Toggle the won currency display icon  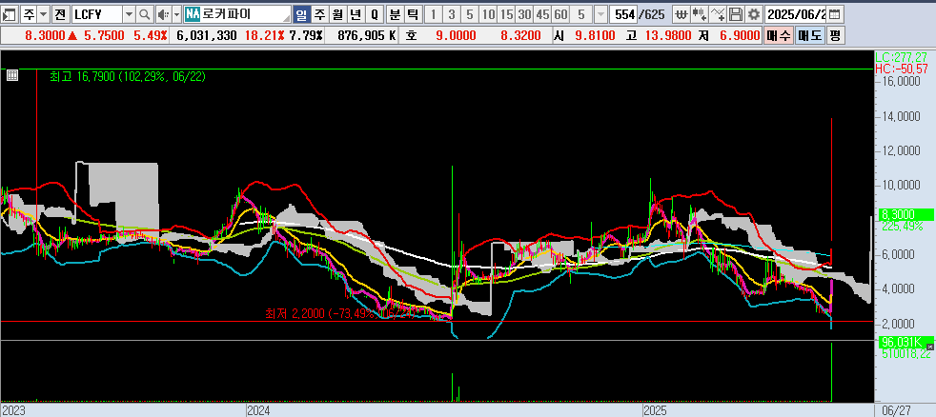pos(682,13)
